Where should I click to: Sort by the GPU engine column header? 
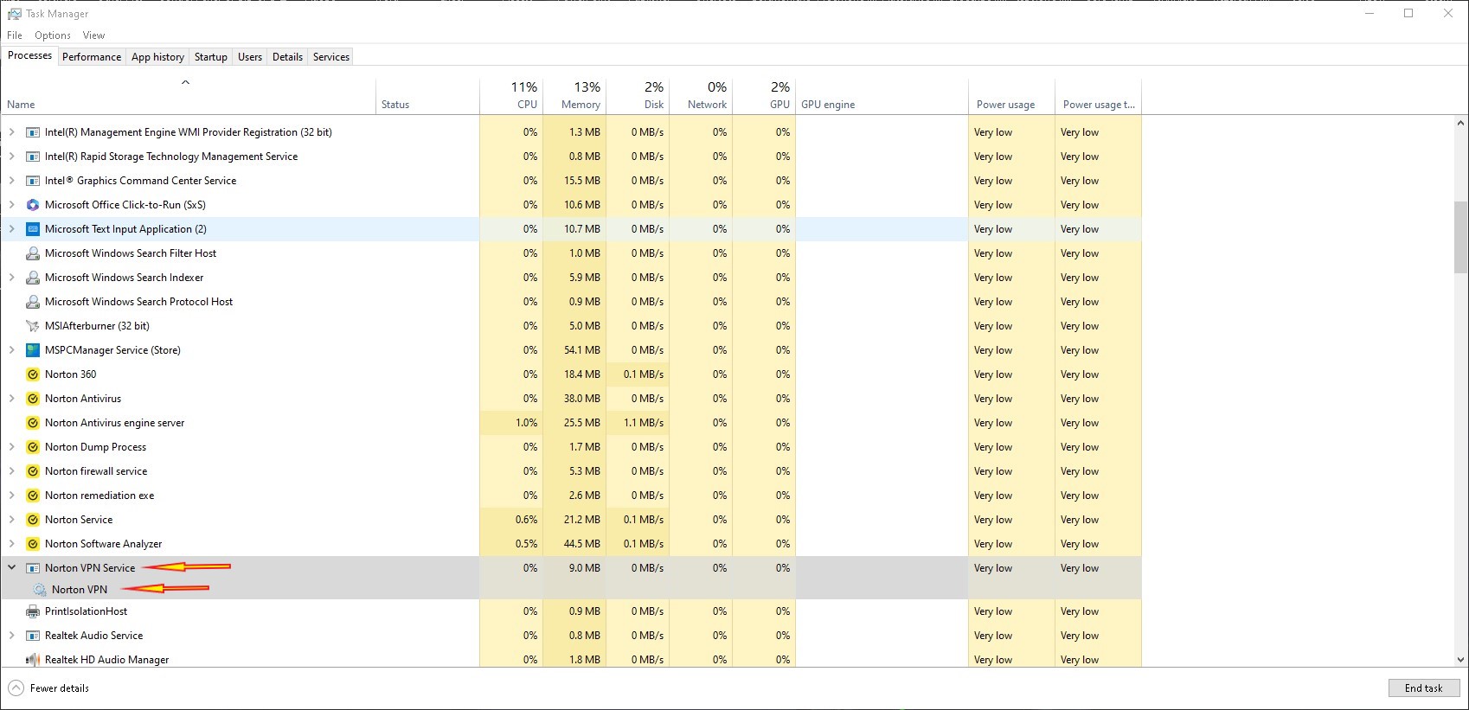click(882, 96)
